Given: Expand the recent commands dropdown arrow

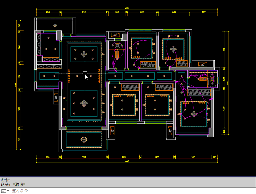Looking at the screenshot, I should tap(8, 191).
